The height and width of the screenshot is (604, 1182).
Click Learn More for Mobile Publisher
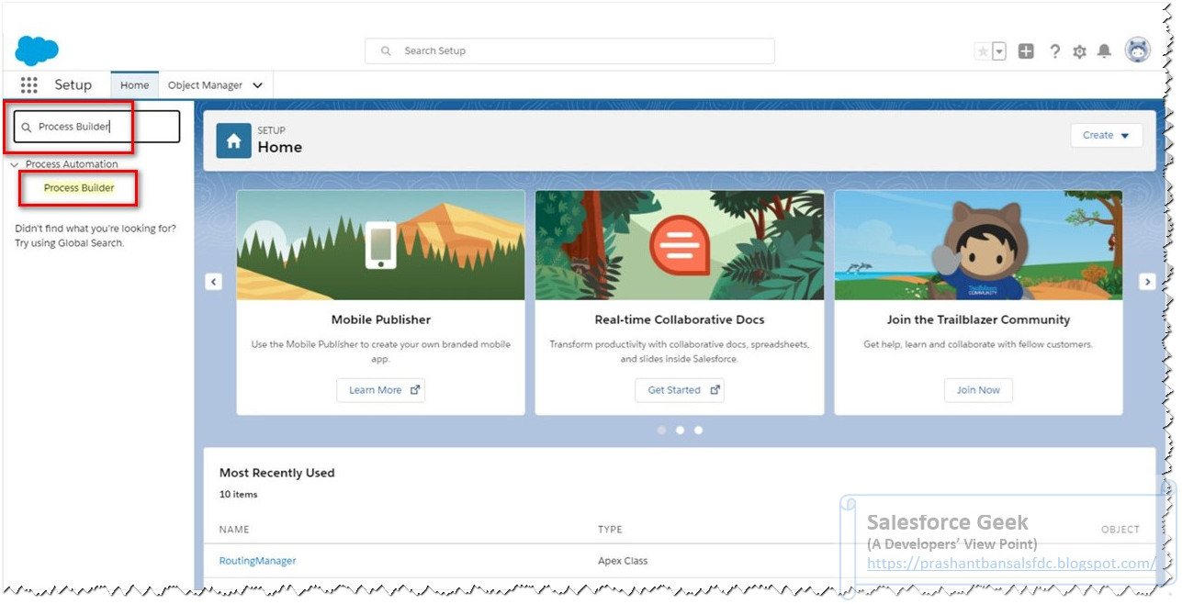(x=381, y=390)
